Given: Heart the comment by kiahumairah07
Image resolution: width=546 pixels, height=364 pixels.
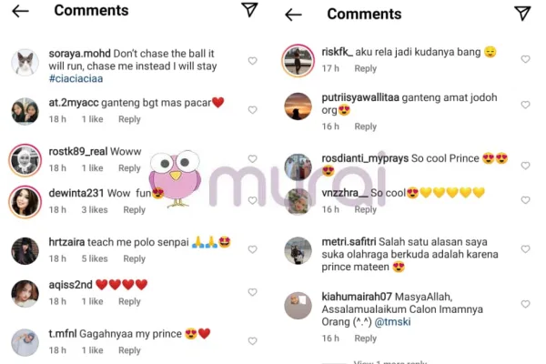Looking at the screenshot, I should (525, 304).
